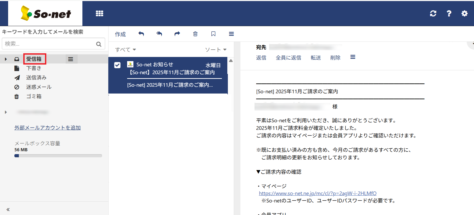Click the refresh mailbox icon
The width and height of the screenshot is (474, 215).
click(x=433, y=14)
